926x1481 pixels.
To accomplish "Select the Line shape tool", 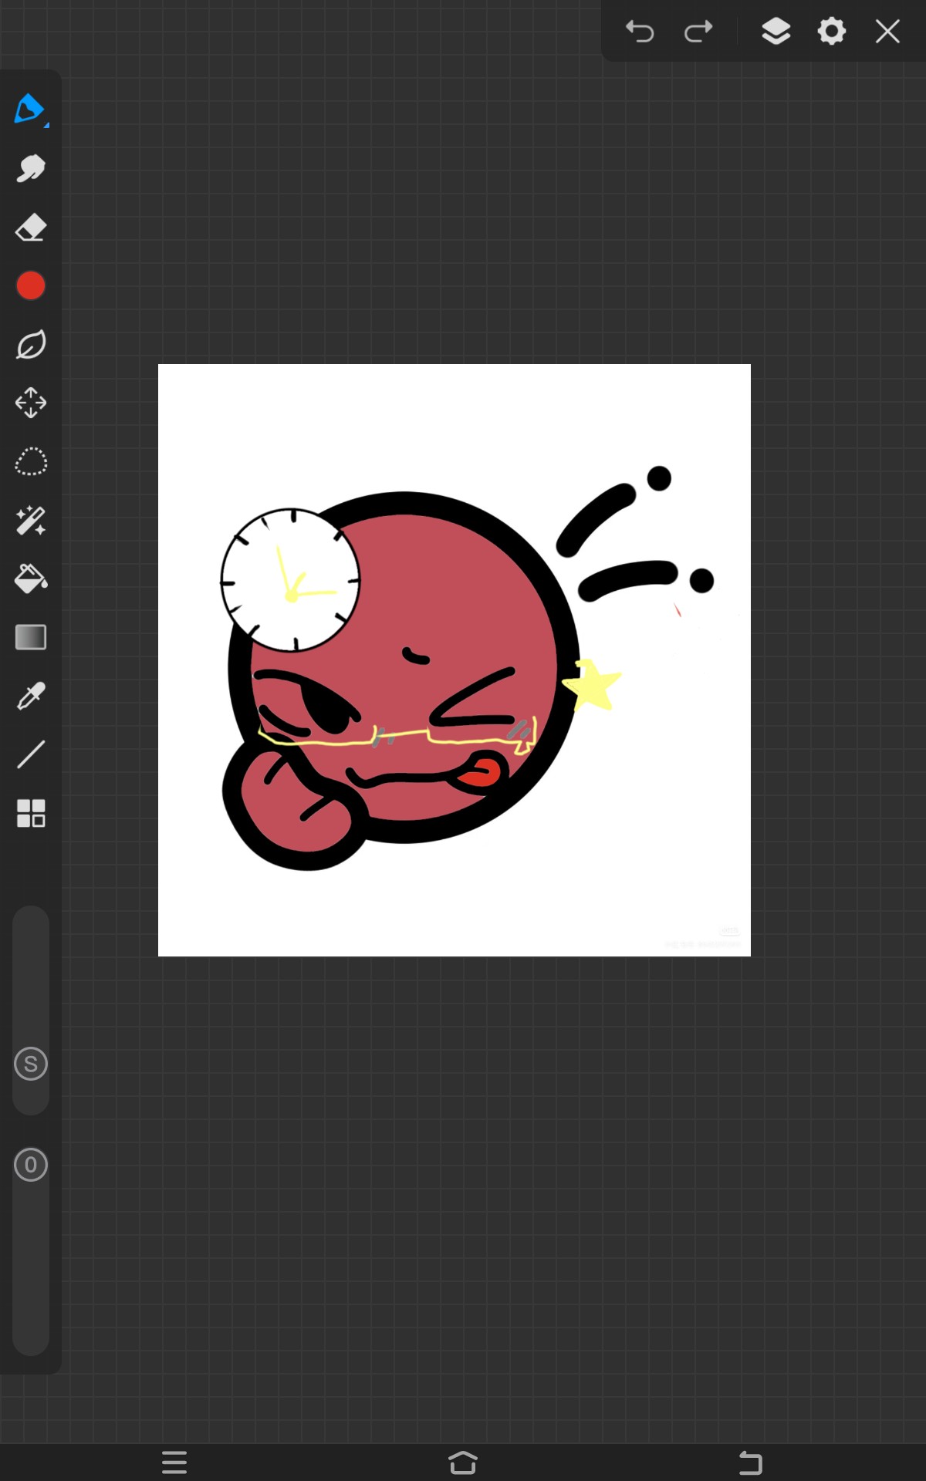I will tap(31, 754).
